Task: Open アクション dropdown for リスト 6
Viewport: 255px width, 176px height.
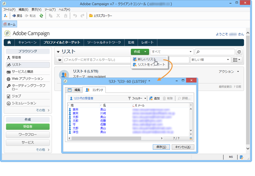Action: pyautogui.click(x=229, y=71)
